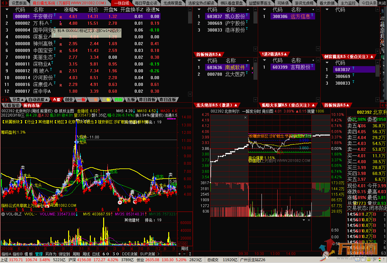Screen dimensions: 387x263
Task: Open the 每日早盘必读 tab
Action: 146,3
